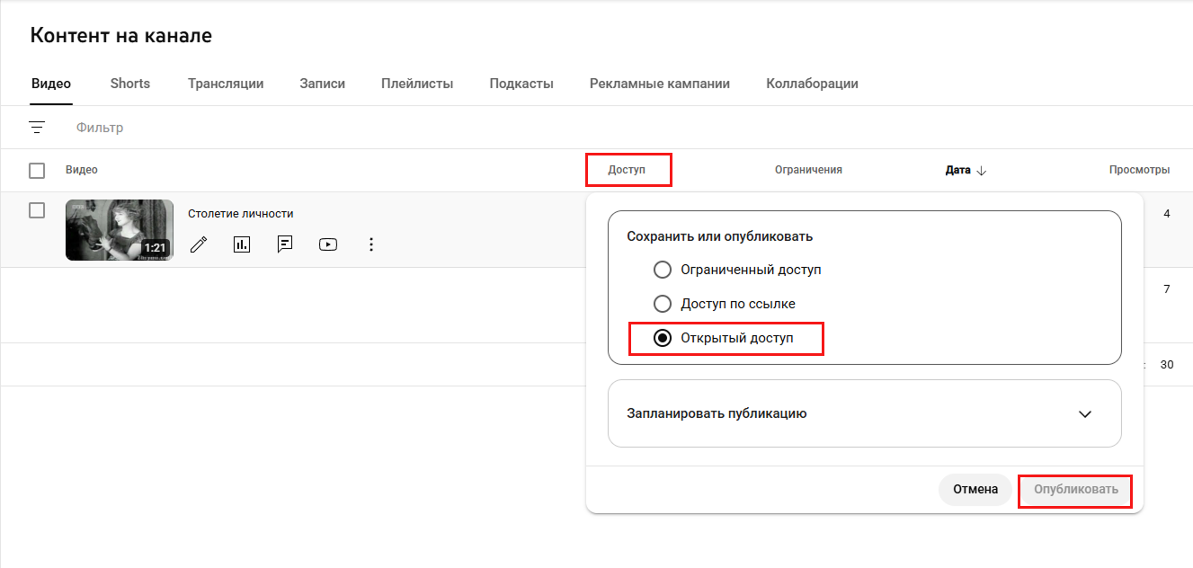Open the three-dot options menu
Viewport: 1193px width, 568px height.
tap(371, 244)
